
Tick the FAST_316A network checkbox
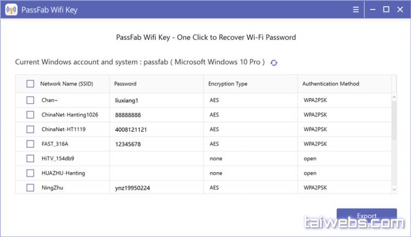[30, 144]
